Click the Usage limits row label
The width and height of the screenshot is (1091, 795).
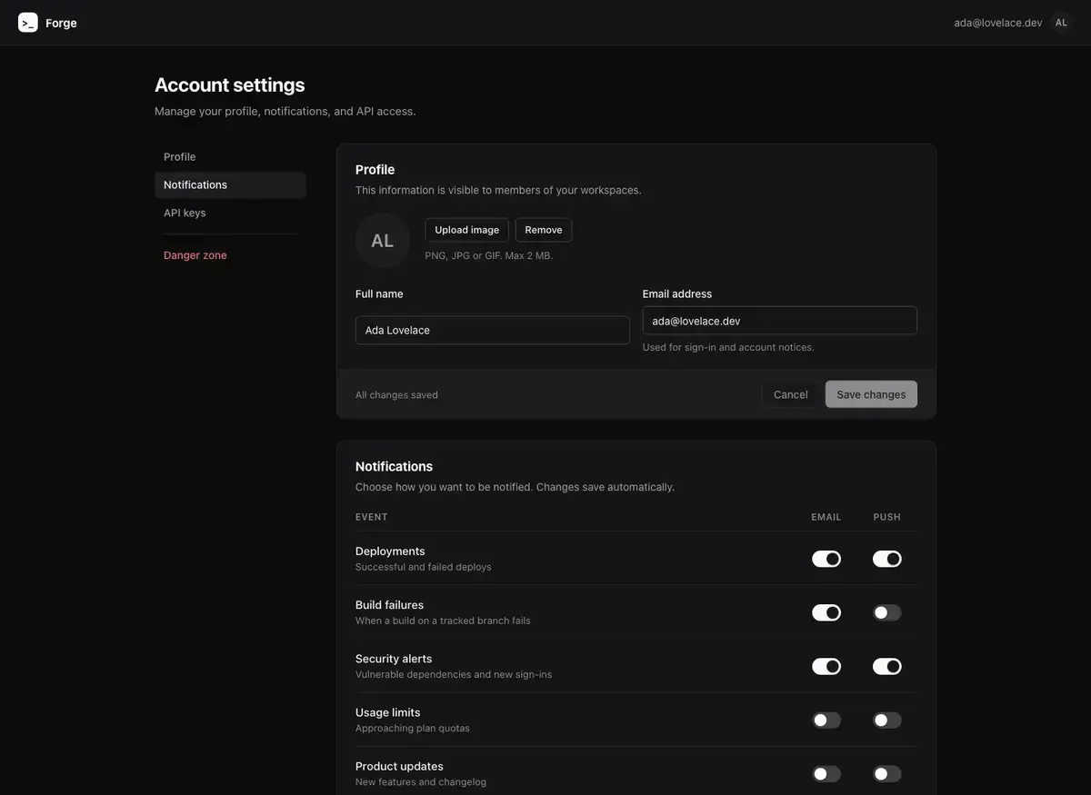click(388, 712)
